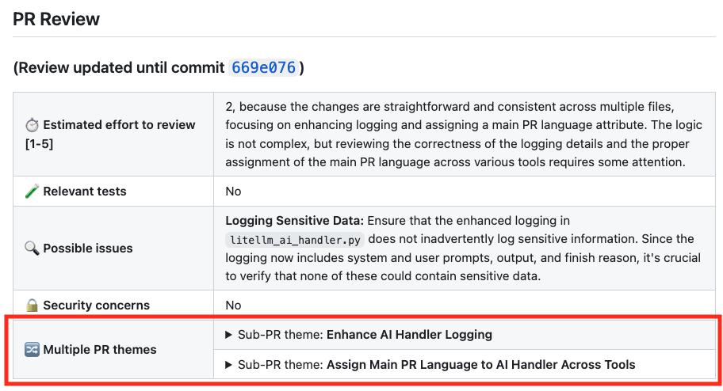Viewport: 723px width, 391px height.
Task: Click the test tube icon for Relevant tests
Action: coord(33,192)
